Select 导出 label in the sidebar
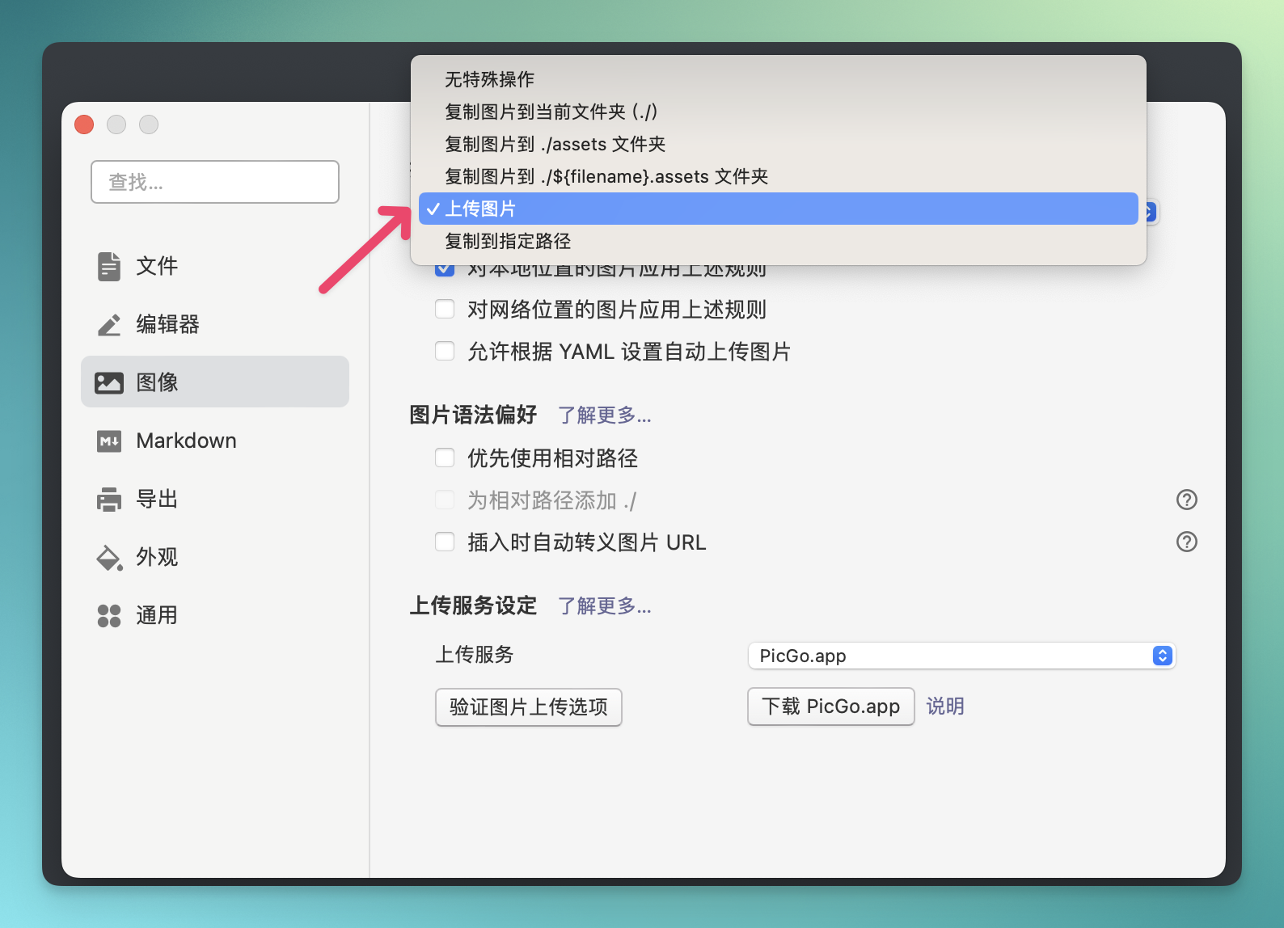The width and height of the screenshot is (1284, 928). click(157, 500)
